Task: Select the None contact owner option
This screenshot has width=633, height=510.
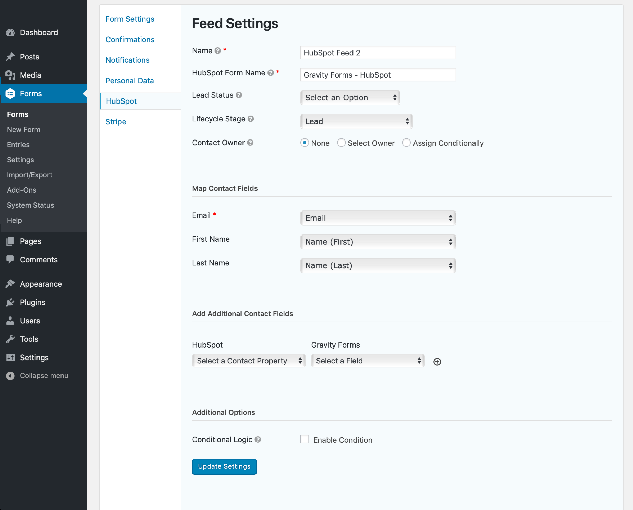Action: coord(305,143)
